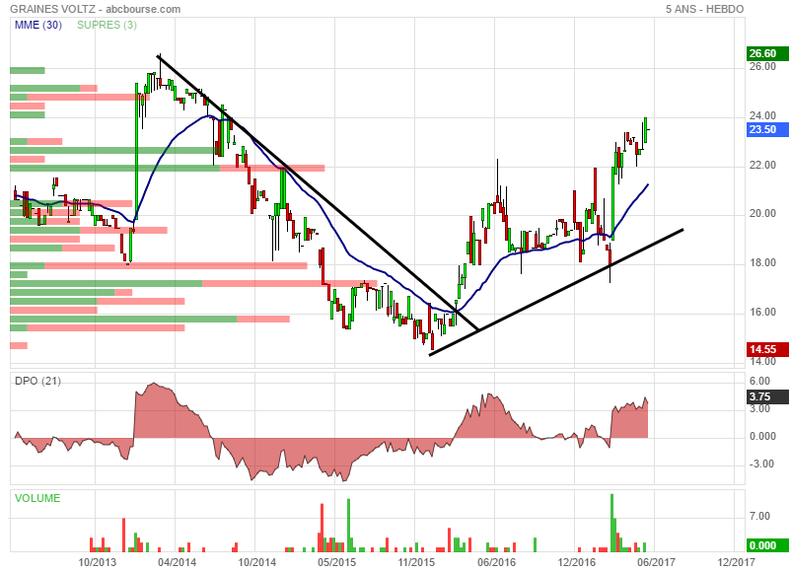
Task: Select the SUPRES (3) legend label
Action: 107,25
